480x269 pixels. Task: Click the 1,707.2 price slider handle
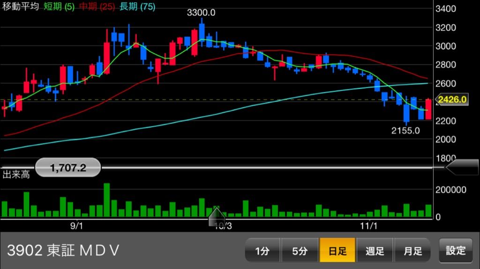pyautogui.click(x=68, y=167)
